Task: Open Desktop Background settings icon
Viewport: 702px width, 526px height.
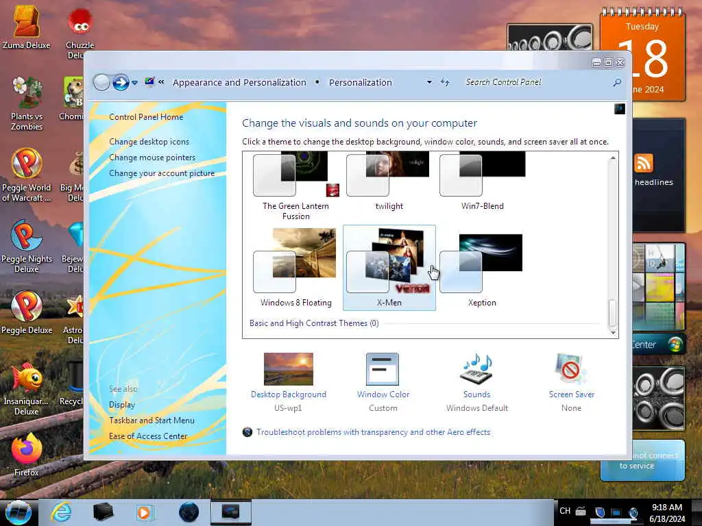Action: tap(289, 369)
